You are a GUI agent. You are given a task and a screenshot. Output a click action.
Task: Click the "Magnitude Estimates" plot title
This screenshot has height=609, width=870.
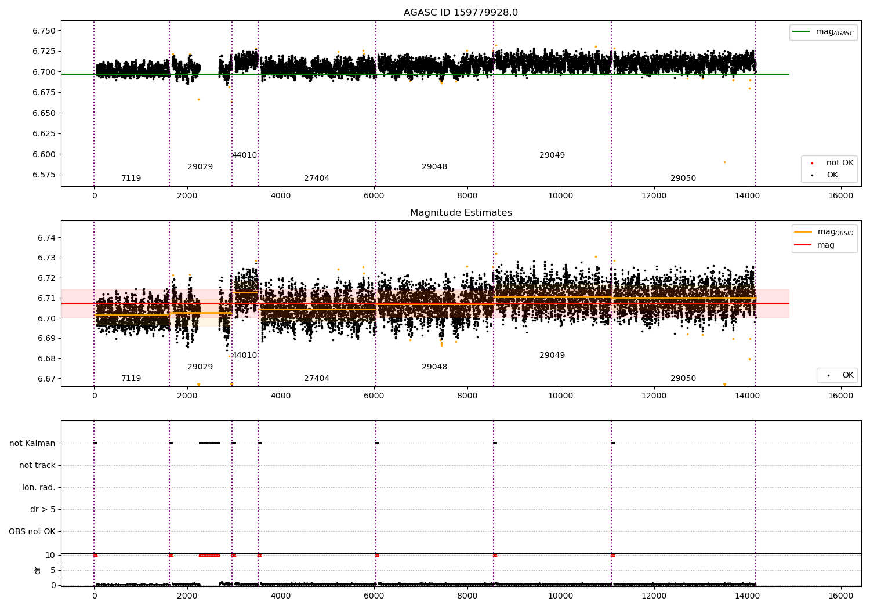click(x=461, y=213)
